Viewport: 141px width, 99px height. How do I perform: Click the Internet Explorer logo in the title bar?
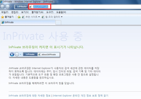tap(1, 1)
